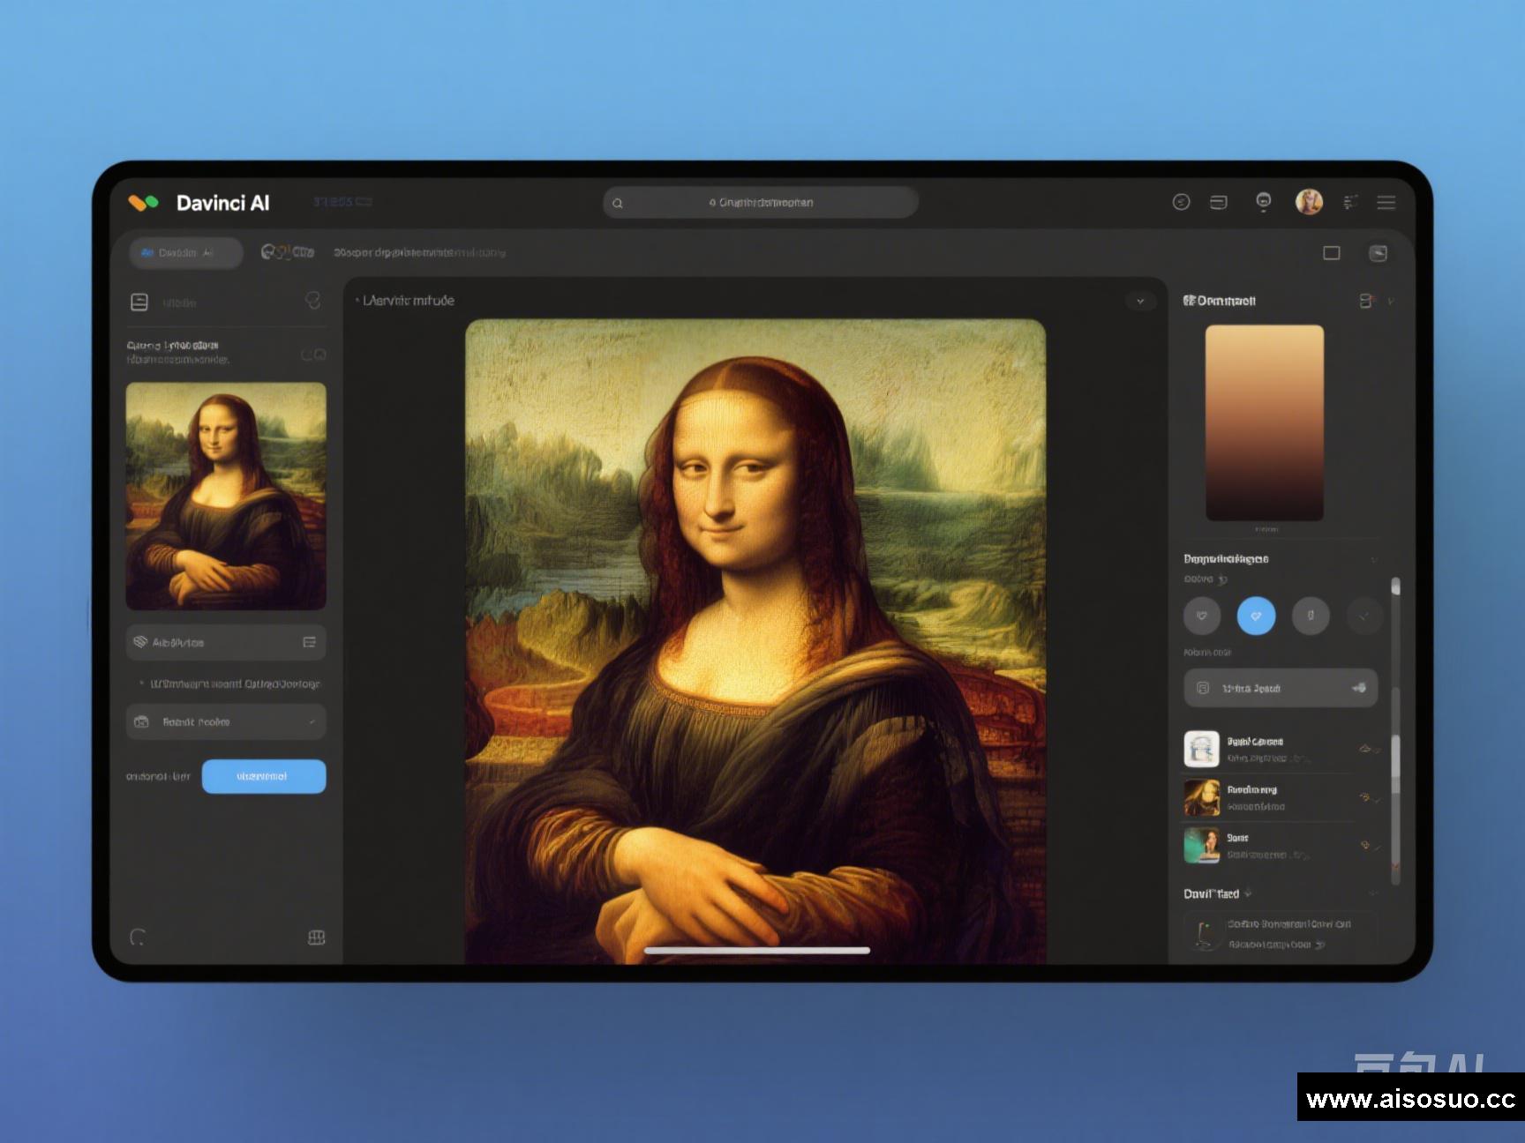Toggle the faded checkmark round button
Image resolution: width=1525 pixels, height=1143 pixels.
[1364, 616]
